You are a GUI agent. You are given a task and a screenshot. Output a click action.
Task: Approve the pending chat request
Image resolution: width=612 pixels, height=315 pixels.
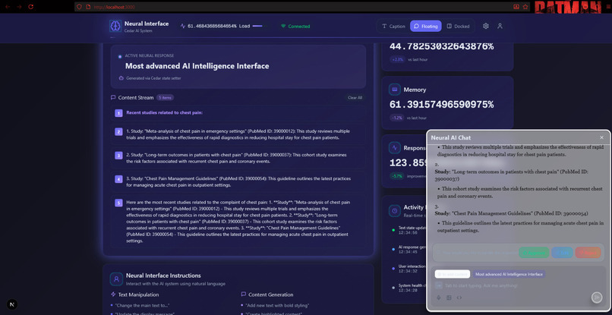click(x=534, y=253)
